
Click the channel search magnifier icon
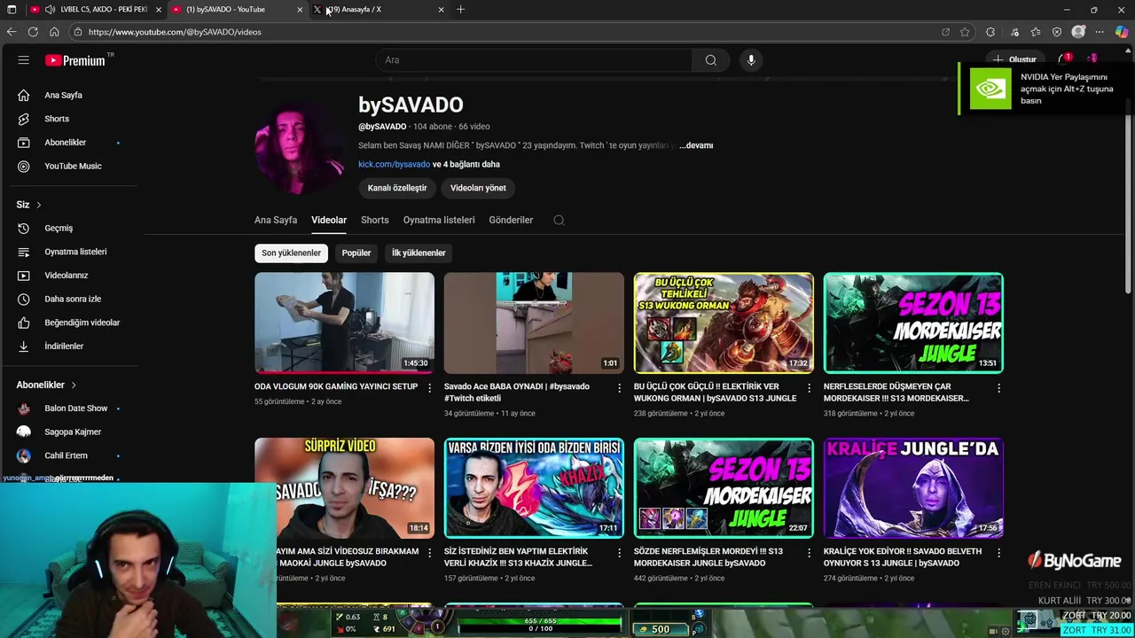559,220
